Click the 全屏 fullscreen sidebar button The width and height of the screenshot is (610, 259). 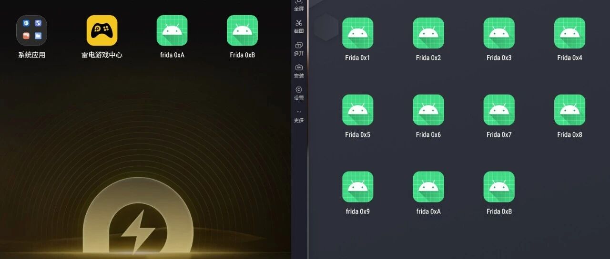click(x=299, y=6)
